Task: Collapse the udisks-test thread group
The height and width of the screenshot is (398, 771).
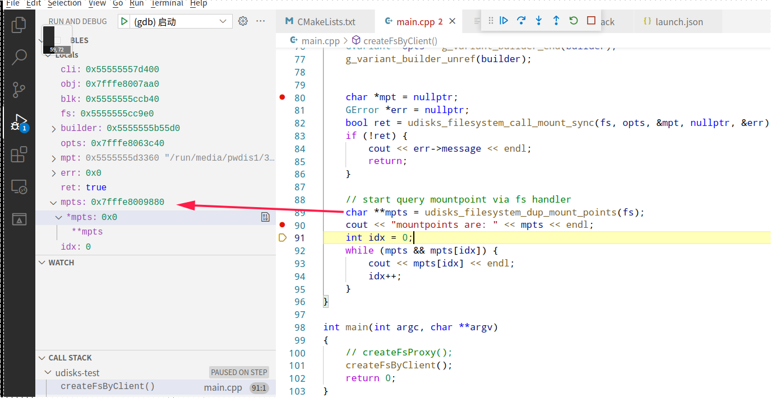Action: (x=48, y=373)
